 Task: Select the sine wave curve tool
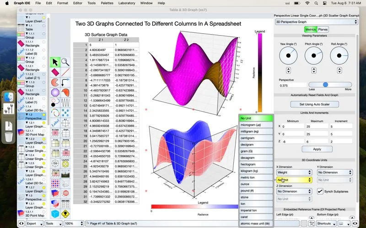[65, 103]
